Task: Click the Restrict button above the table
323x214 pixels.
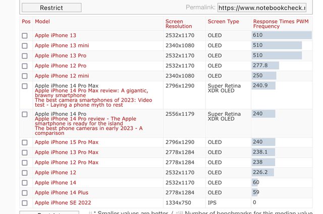Action: coord(51,8)
